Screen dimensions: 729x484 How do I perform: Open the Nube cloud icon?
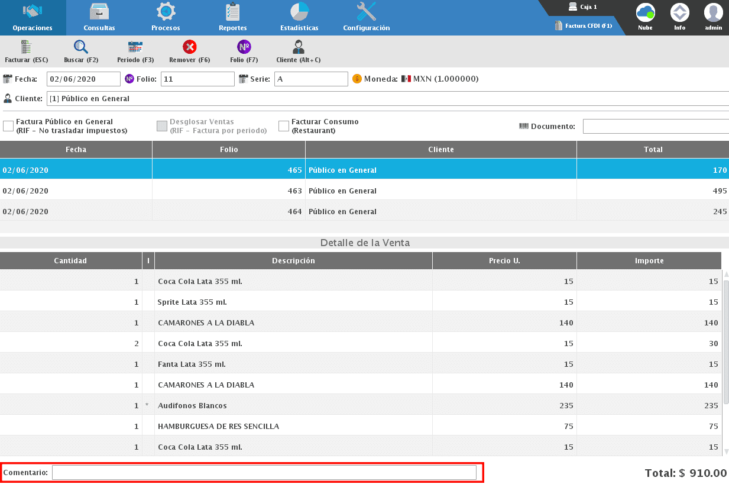pyautogui.click(x=645, y=13)
